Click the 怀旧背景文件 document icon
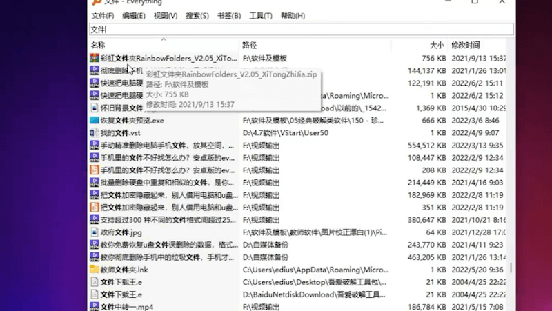Viewport: 552px width, 311px height. click(x=95, y=108)
